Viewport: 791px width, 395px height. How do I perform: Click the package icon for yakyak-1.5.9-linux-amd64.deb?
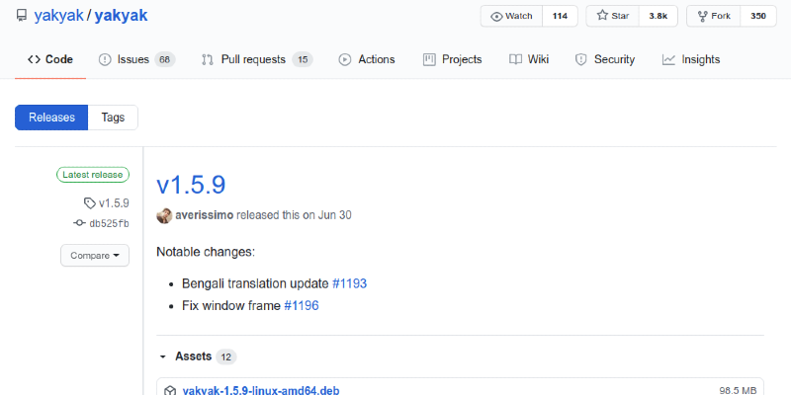point(170,390)
